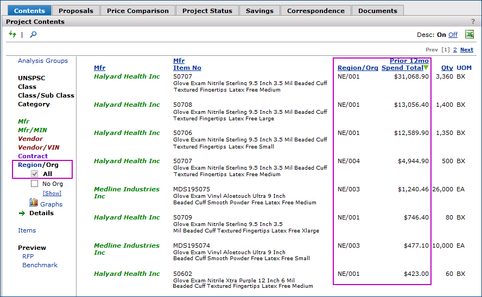Export to Excel using spreadsheet icon
Viewport: 482px width, 297px height.
(x=470, y=34)
